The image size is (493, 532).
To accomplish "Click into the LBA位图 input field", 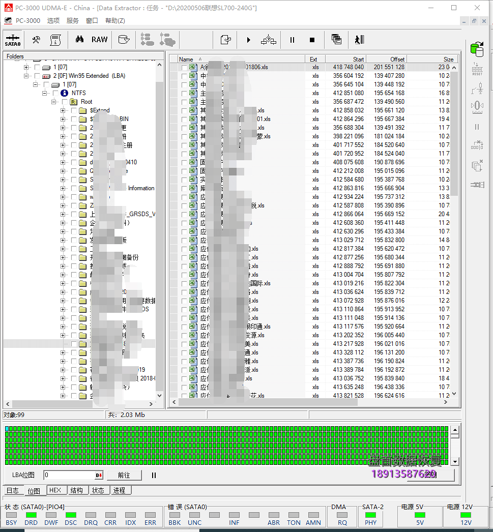I will (x=70, y=476).
